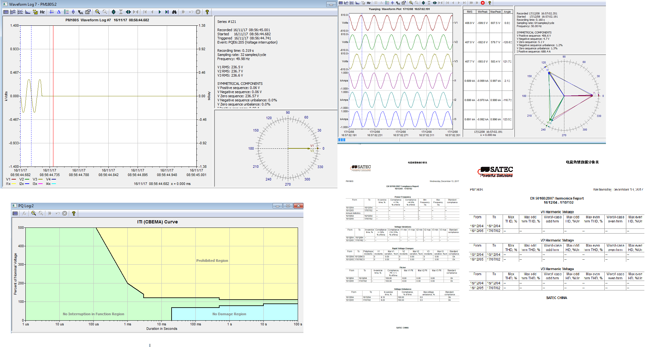
Task: Click the 'Prohibited Region' label on CBEMA curve
Action: (x=212, y=261)
